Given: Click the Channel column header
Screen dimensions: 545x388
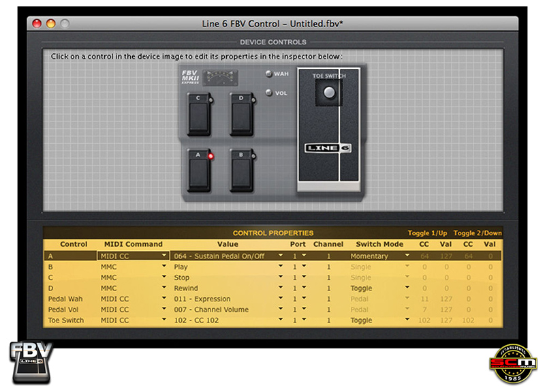Looking at the screenshot, I should tap(328, 244).
